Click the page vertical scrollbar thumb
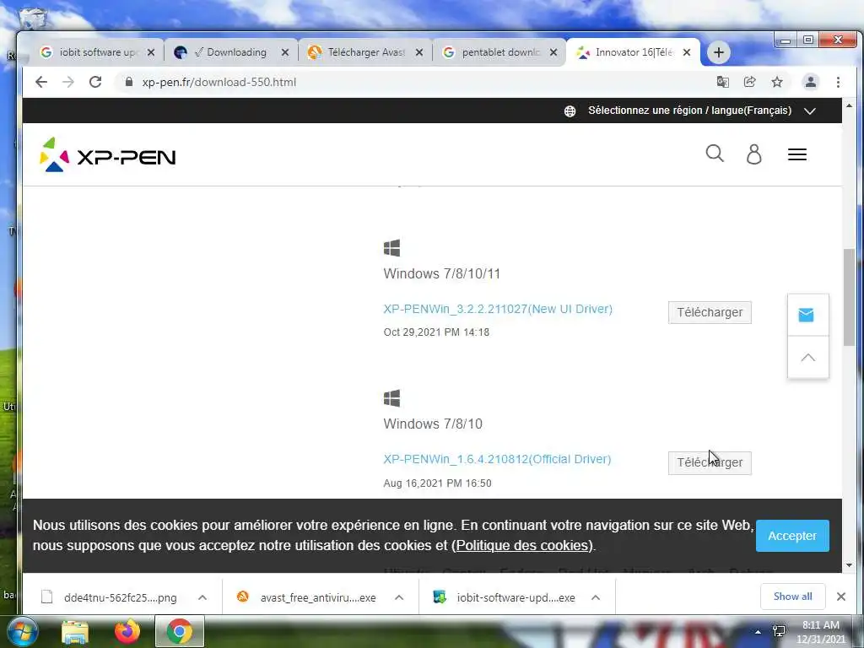Viewport: 864px width, 648px height. (x=849, y=298)
